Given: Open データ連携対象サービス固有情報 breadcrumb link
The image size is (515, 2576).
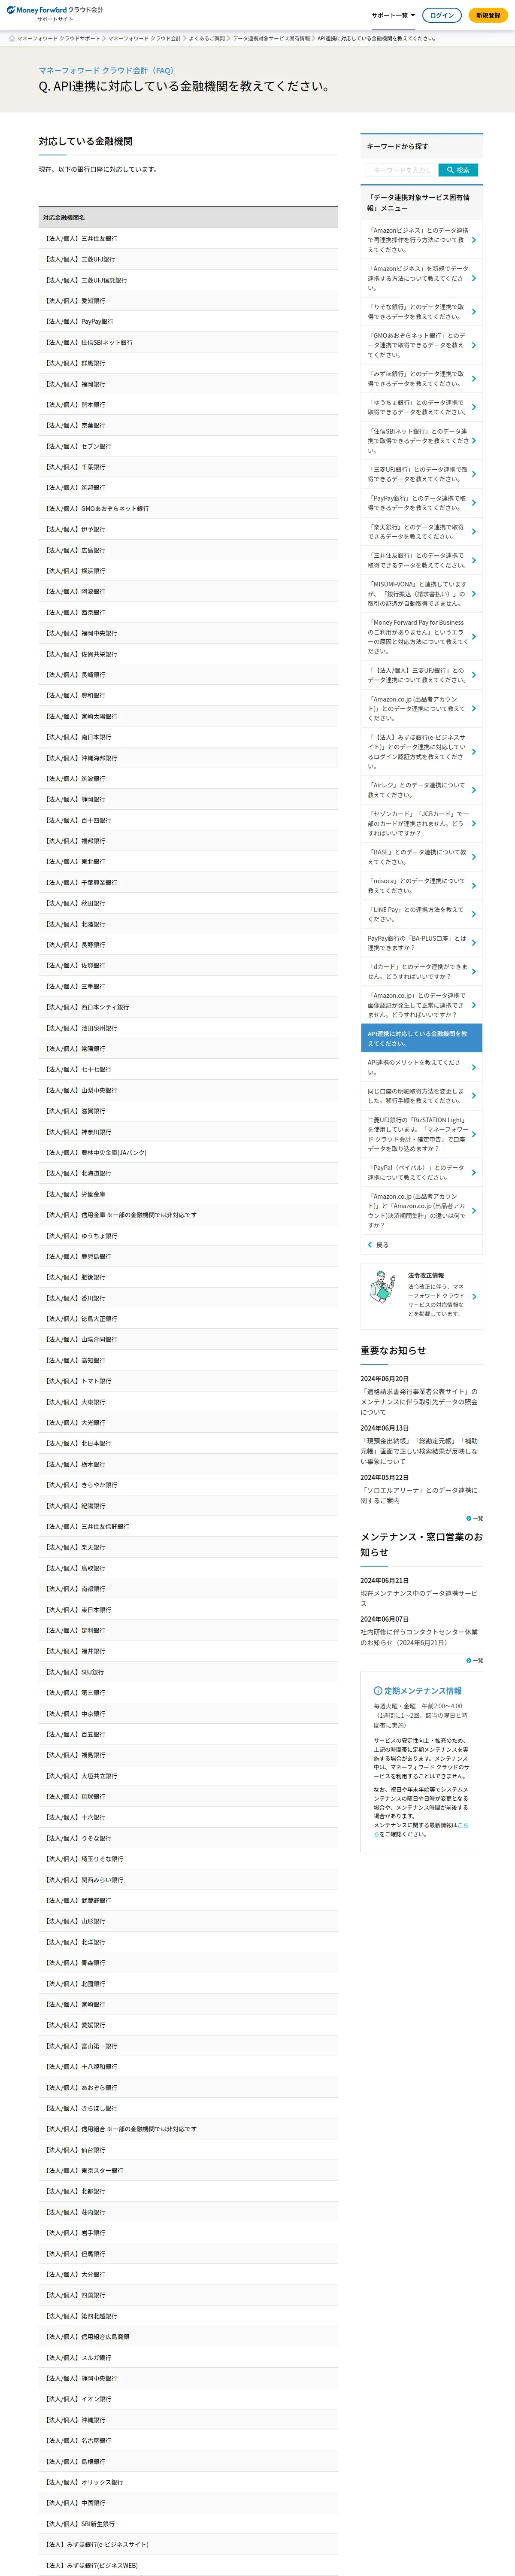Looking at the screenshot, I should click(x=271, y=38).
